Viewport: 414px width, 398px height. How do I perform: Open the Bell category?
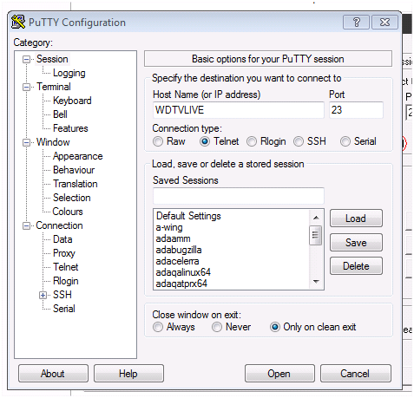(60, 114)
